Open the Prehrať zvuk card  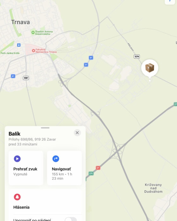[x=26, y=168]
